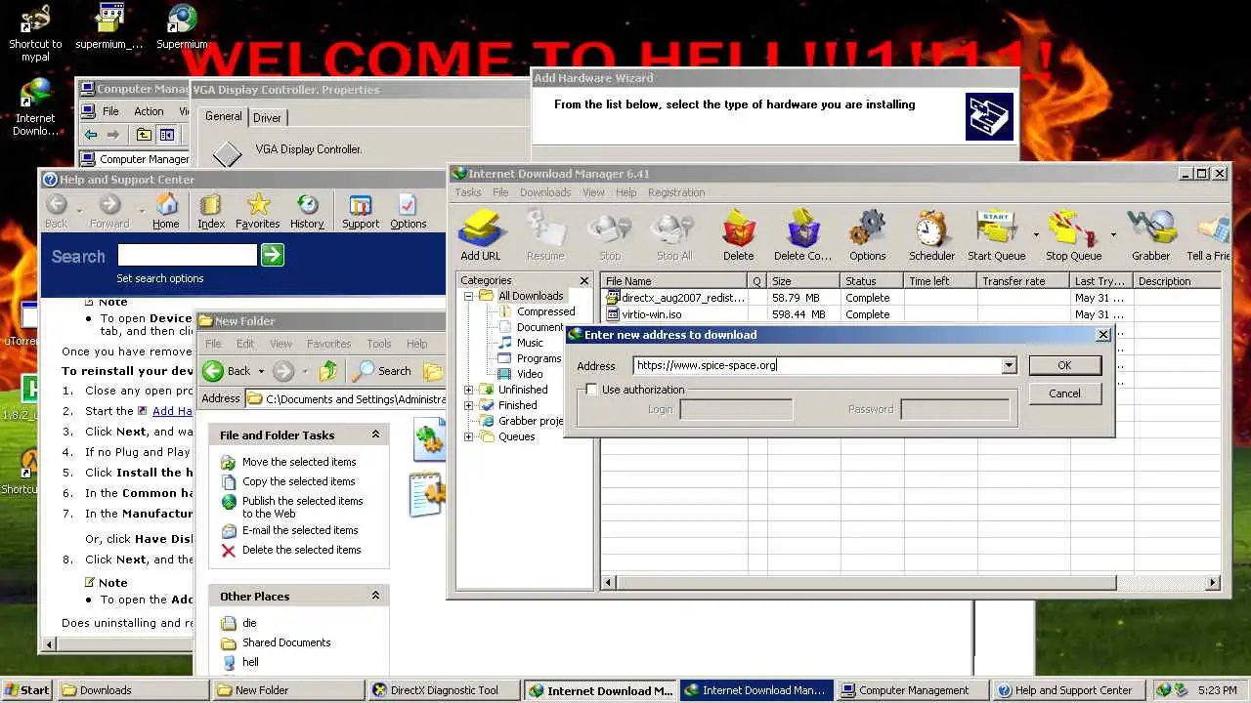Click the Stop Queue icon
This screenshot has width=1251, height=703.
(x=1073, y=235)
